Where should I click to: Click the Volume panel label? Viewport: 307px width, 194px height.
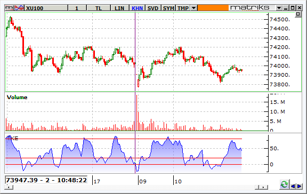17,98
